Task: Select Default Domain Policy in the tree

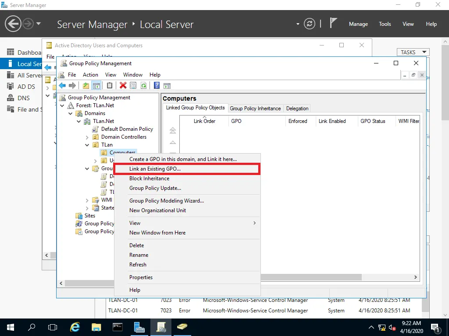Action: pos(127,129)
